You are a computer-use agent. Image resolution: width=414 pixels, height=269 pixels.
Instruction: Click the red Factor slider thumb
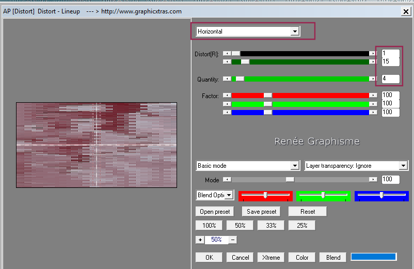click(x=268, y=96)
